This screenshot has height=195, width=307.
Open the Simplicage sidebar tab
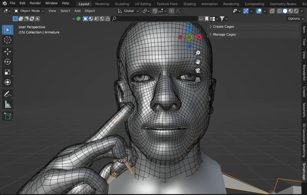pyautogui.click(x=304, y=171)
